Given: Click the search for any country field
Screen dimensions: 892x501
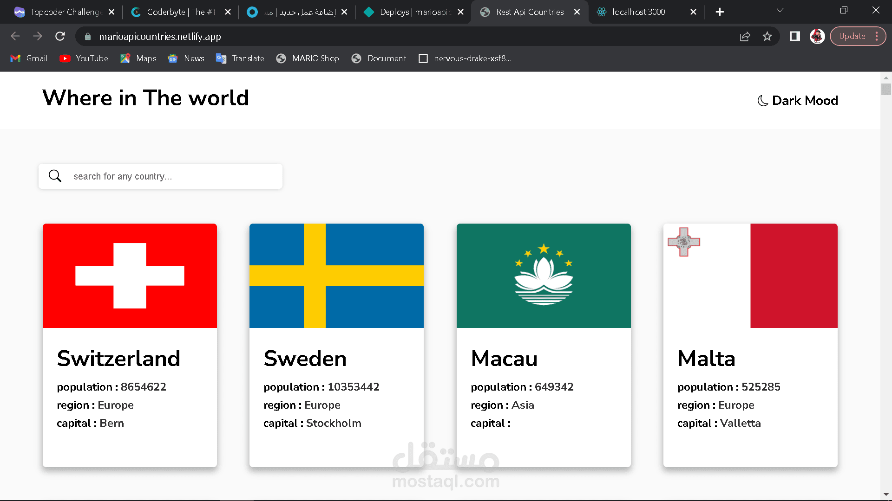Looking at the screenshot, I should coord(172,176).
